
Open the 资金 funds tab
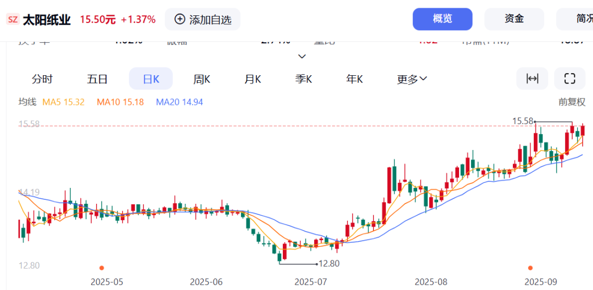click(x=514, y=19)
